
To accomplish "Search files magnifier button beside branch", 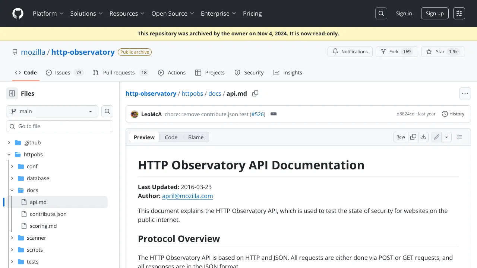I will pos(107,111).
